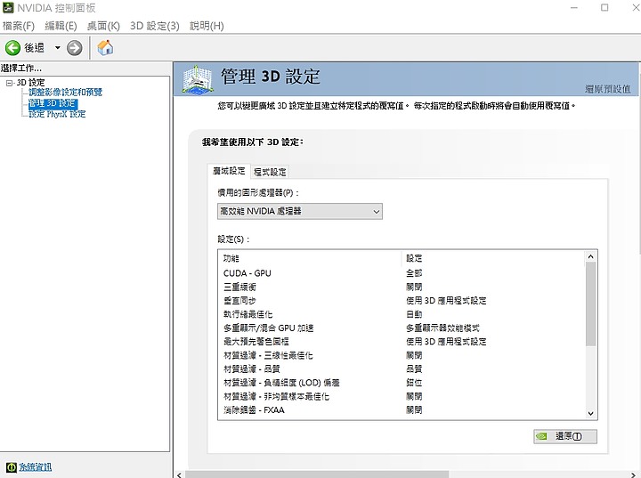Maximize the NVIDIA control panel window
This screenshot has height=478, width=641.
click(x=604, y=8)
